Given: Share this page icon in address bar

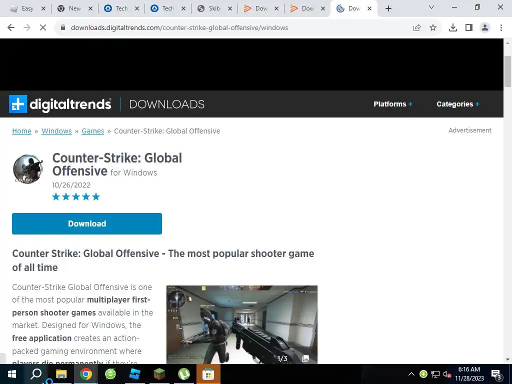Looking at the screenshot, I should [x=417, y=28].
